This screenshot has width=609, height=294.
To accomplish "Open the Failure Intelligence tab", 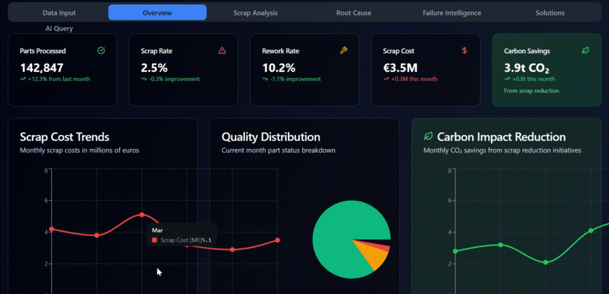I will point(451,12).
